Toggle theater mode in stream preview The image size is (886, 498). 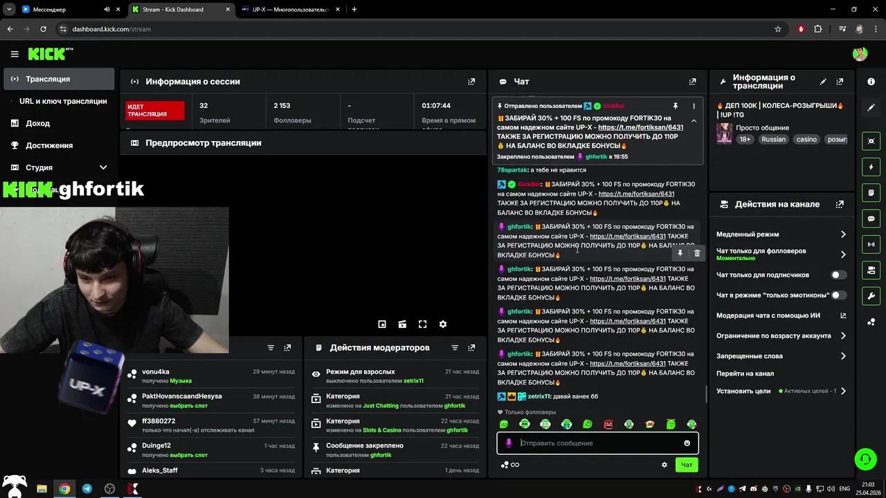click(x=402, y=324)
